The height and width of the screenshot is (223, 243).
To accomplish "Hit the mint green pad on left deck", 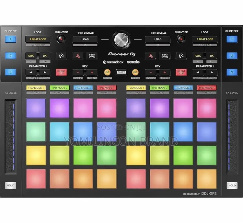I will point(36,132).
